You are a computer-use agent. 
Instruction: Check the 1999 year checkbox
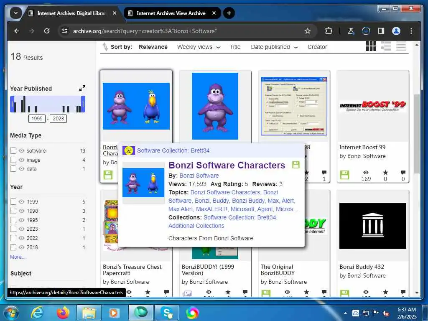[13, 202]
